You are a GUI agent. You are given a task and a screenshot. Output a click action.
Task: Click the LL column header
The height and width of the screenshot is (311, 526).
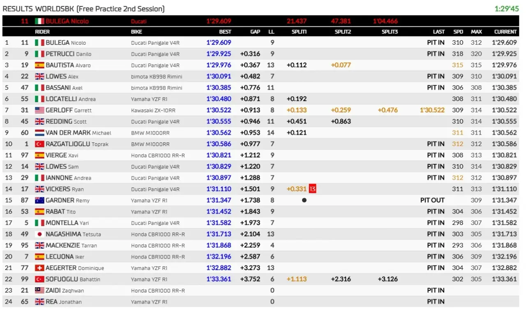click(271, 32)
